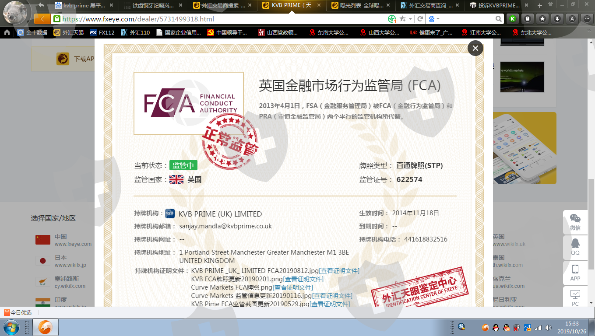Switch to the 曝光列表-全球曝 tab
The width and height of the screenshot is (595, 336).
361,6
